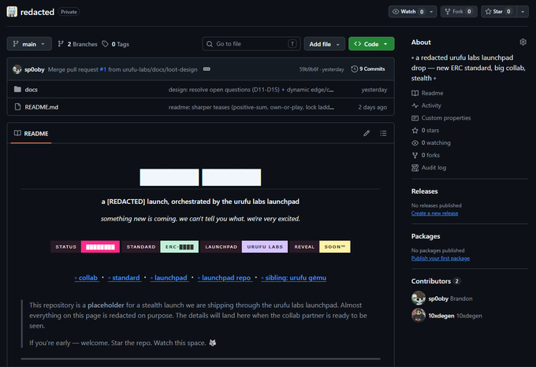Click Publish your first package
The image size is (536, 367).
[x=441, y=258]
